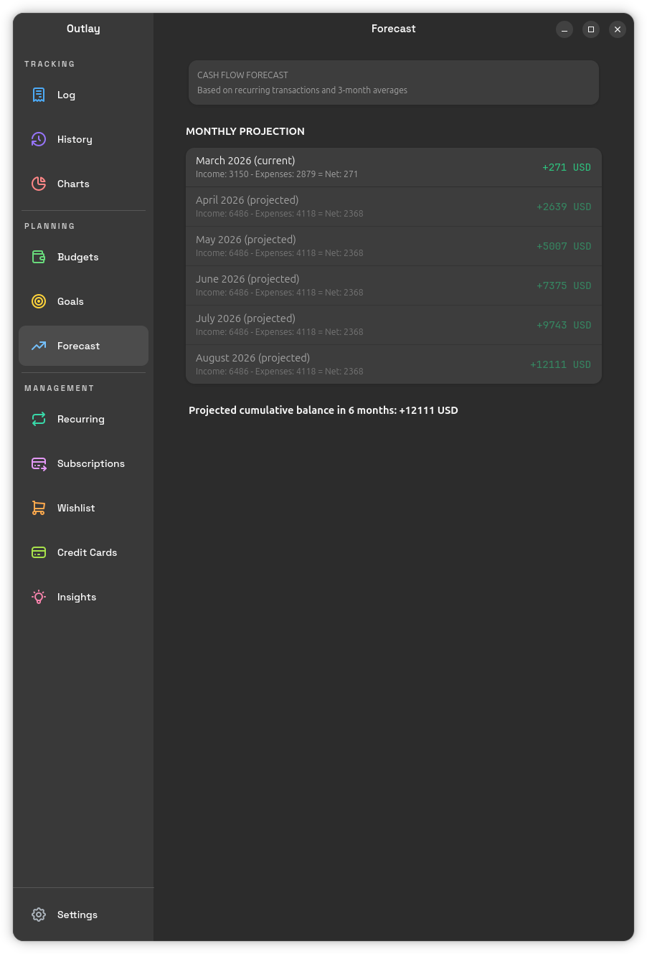Open Insights via the lightbulb icon

(x=39, y=597)
